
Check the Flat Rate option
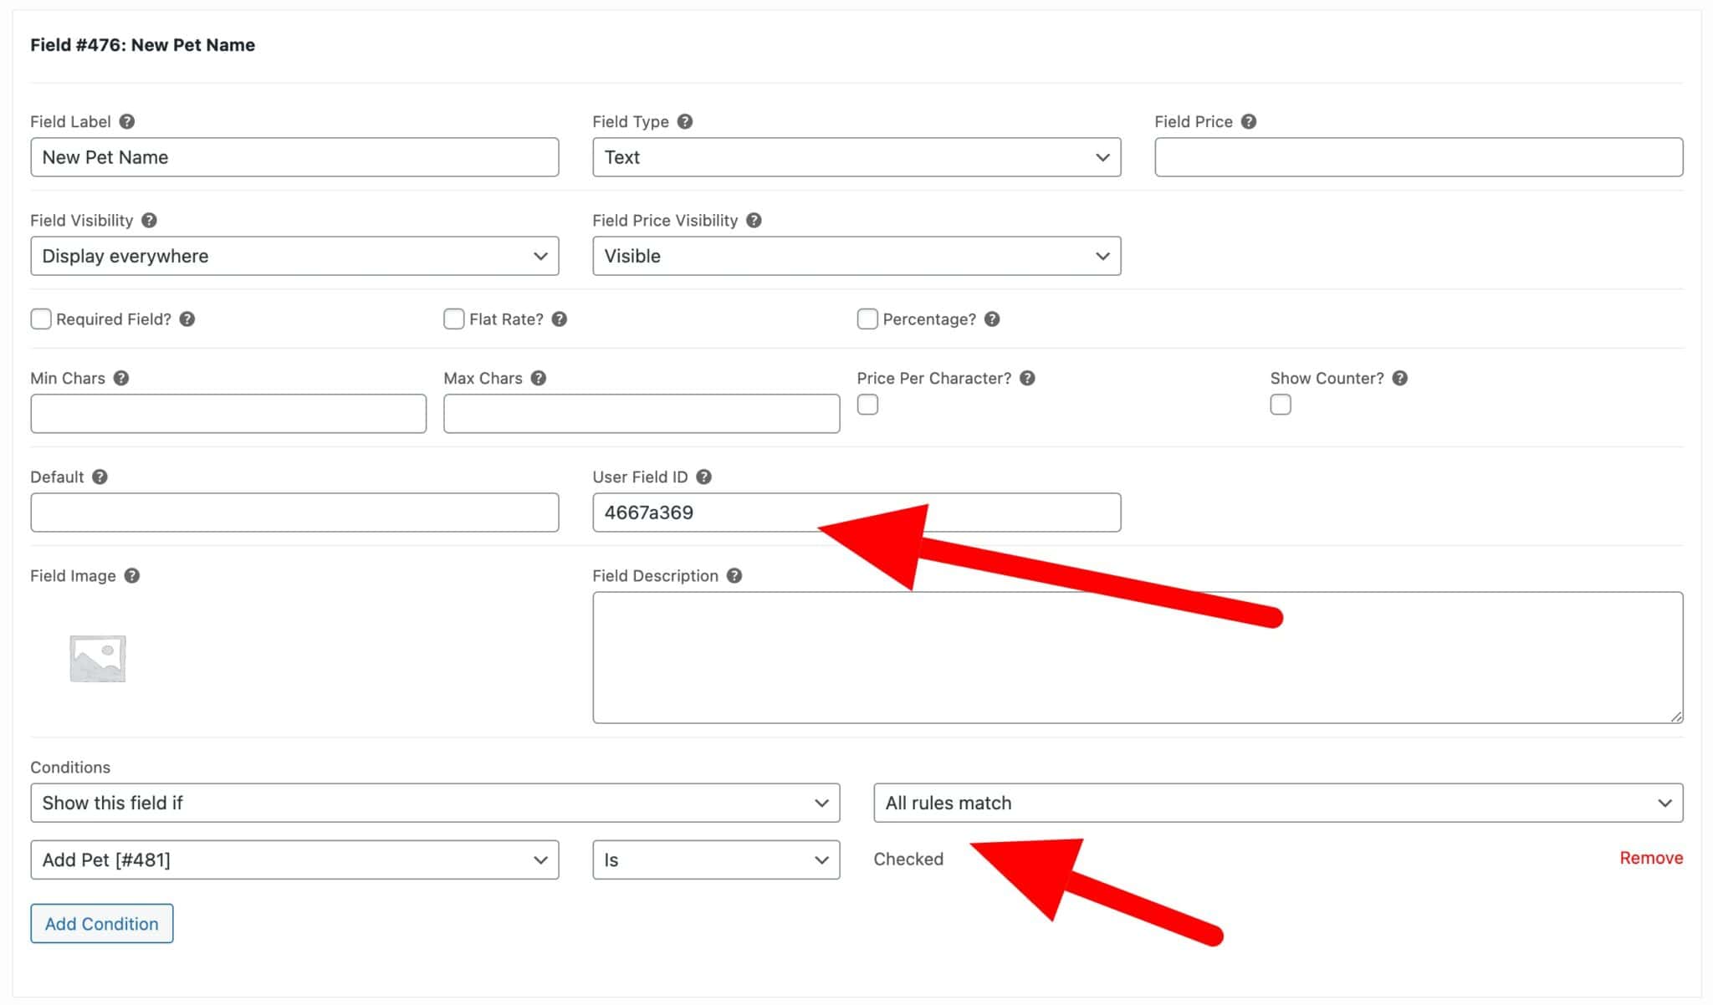click(453, 319)
